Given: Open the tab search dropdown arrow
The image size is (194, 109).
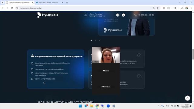Looking at the screenshot, I should click(2, 2).
